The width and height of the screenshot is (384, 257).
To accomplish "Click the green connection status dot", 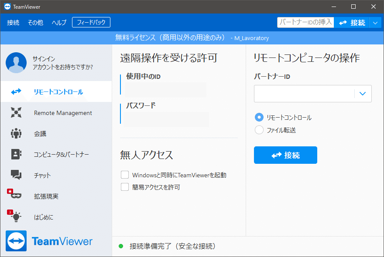I will pyautogui.click(x=121, y=246).
